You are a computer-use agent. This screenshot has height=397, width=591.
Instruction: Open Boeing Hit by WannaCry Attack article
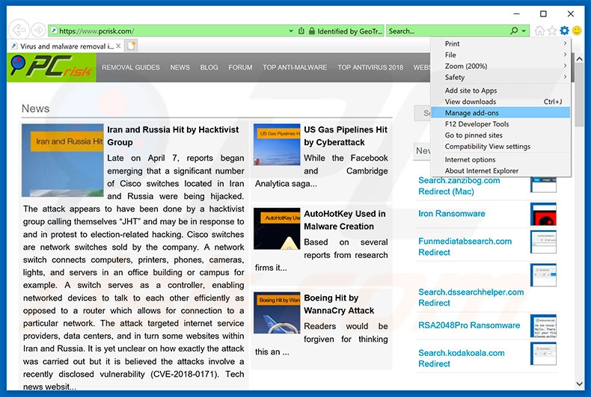click(339, 304)
